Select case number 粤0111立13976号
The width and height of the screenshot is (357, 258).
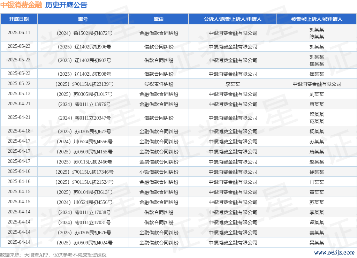pyautogui.click(x=84, y=104)
